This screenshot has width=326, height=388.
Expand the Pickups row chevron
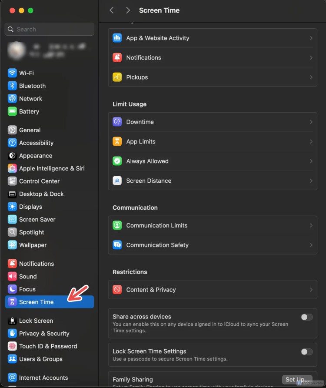pos(311,77)
